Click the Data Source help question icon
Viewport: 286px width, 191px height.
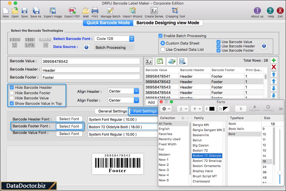point(86,47)
